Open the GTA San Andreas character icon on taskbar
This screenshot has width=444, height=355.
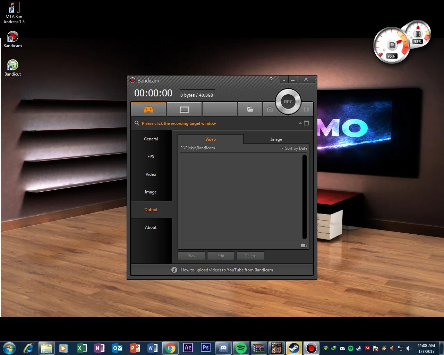pos(276,348)
